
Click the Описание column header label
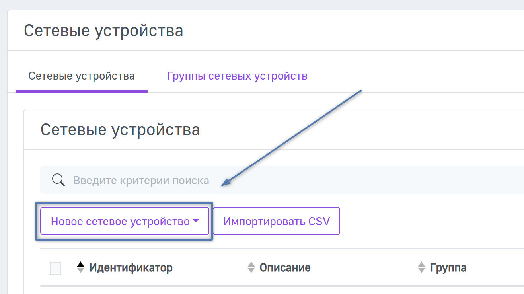pos(285,268)
